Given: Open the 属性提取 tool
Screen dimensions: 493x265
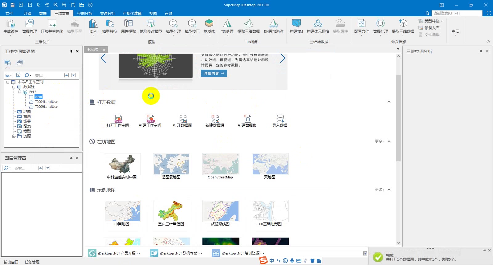Looking at the screenshot, I should (128, 27).
